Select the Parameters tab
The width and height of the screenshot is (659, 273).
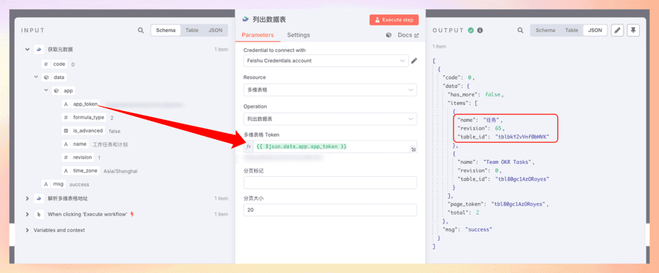(x=257, y=35)
